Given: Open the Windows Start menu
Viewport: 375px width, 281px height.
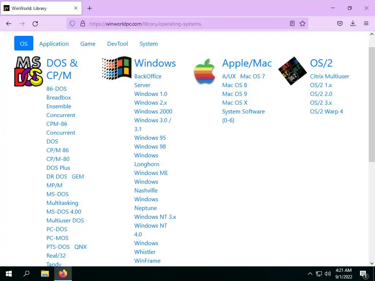Looking at the screenshot, I should (x=9, y=274).
